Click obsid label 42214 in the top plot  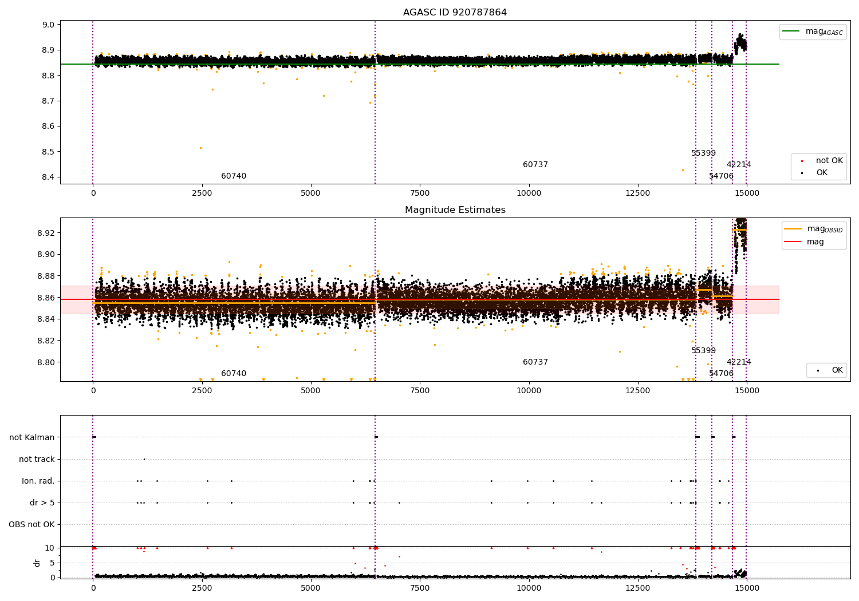click(739, 165)
